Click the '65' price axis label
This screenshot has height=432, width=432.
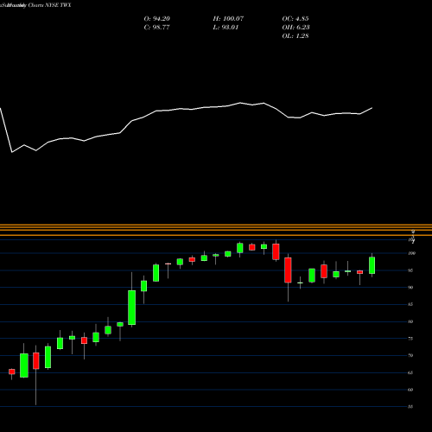coord(410,372)
